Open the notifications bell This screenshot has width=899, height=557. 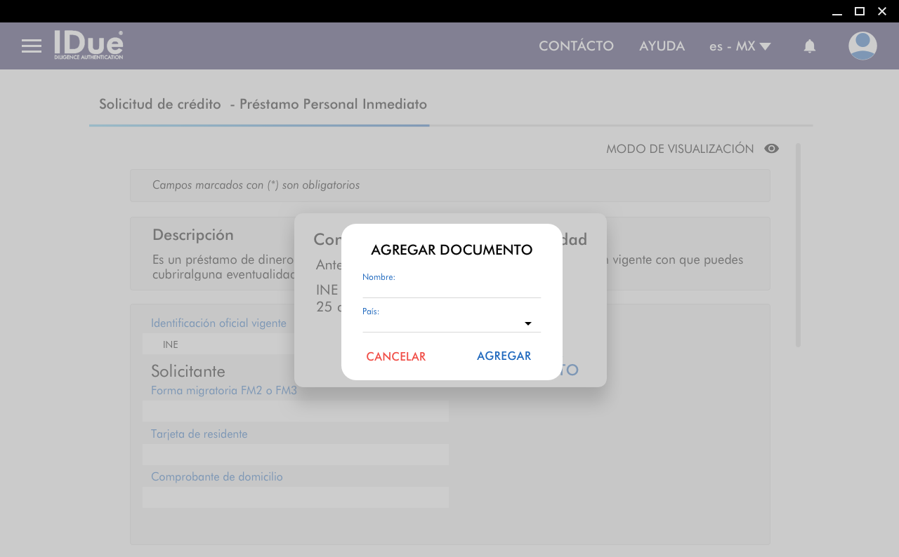(809, 46)
